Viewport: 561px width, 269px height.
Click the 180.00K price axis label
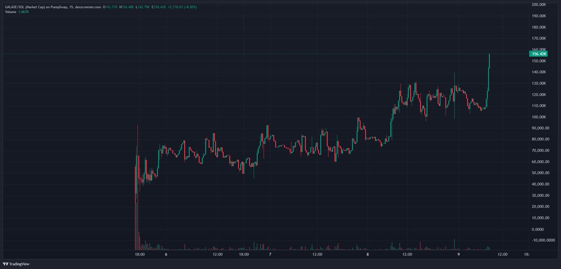[x=539, y=27]
